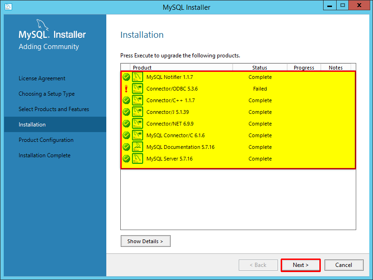Jump to Installation Complete step
The image size is (373, 280).
click(x=44, y=155)
